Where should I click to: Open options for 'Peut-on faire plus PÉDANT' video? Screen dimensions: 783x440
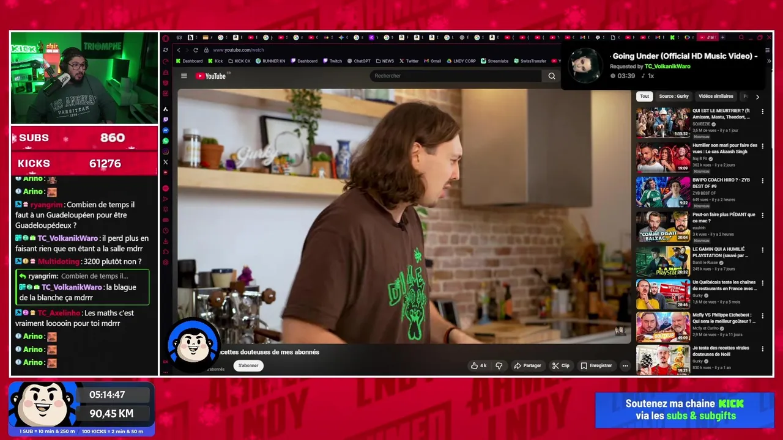click(762, 216)
